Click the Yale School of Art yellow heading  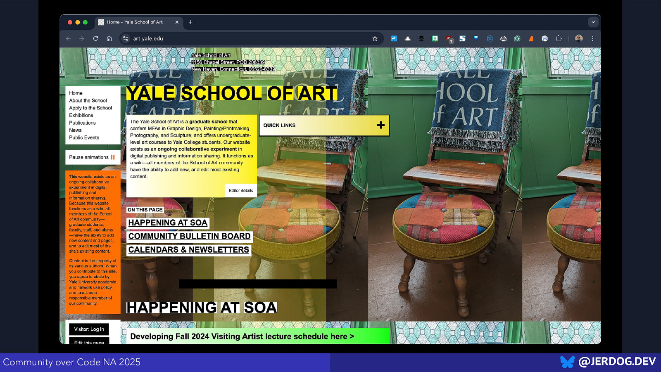tap(232, 93)
